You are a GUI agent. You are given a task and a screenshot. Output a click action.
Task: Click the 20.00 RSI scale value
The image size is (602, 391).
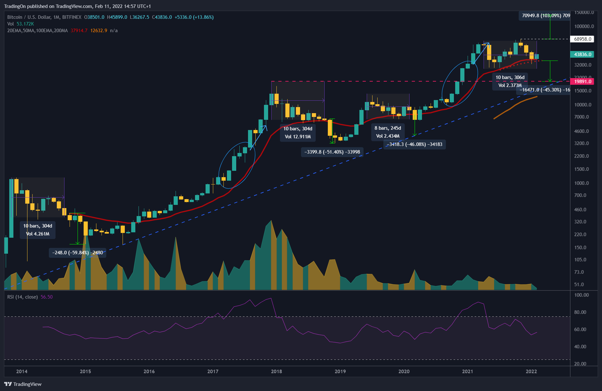point(580,364)
